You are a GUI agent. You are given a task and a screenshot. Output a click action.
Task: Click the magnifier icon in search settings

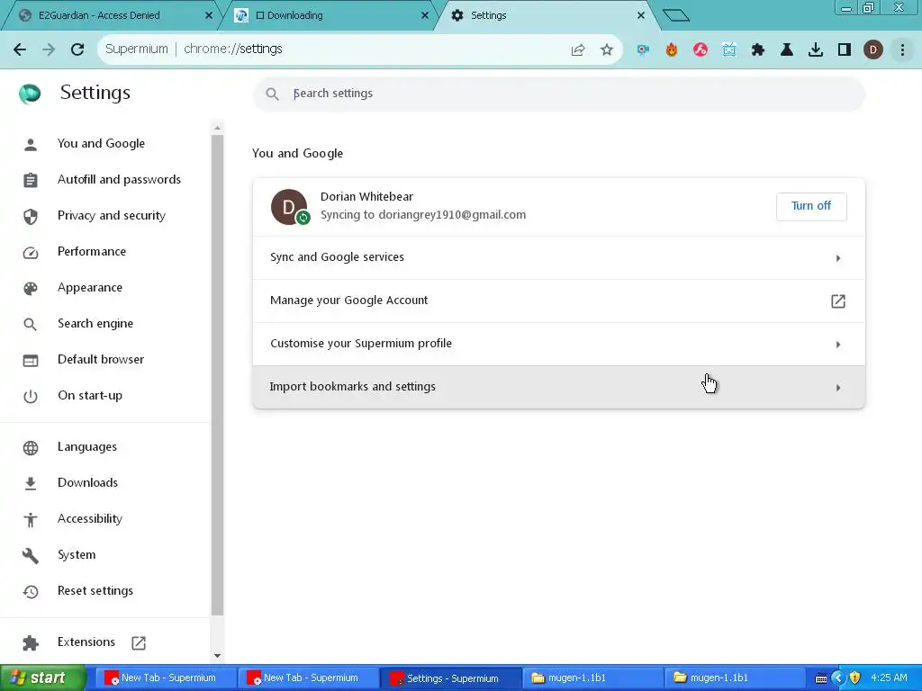[x=272, y=94]
